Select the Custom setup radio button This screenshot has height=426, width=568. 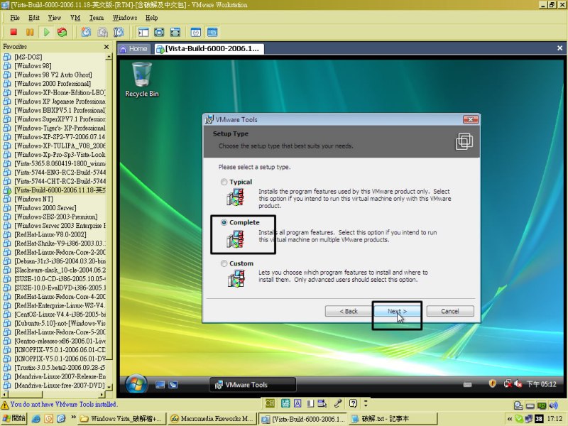coord(224,263)
